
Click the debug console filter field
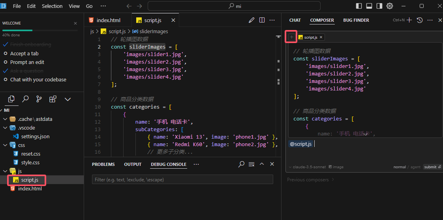click(x=182, y=180)
